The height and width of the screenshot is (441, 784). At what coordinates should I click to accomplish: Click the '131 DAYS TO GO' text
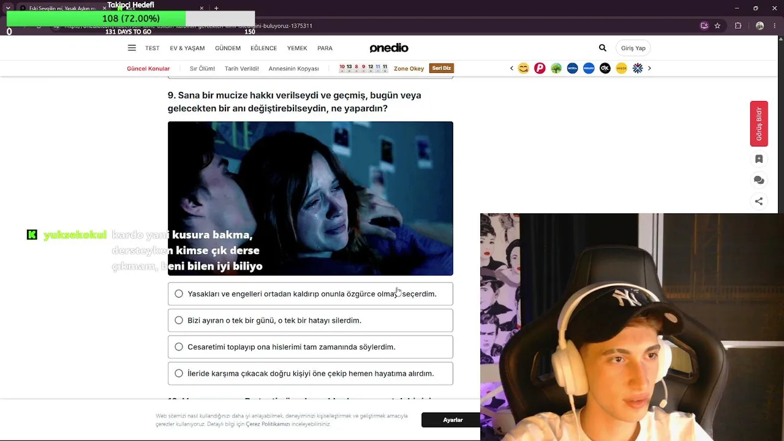tap(129, 32)
